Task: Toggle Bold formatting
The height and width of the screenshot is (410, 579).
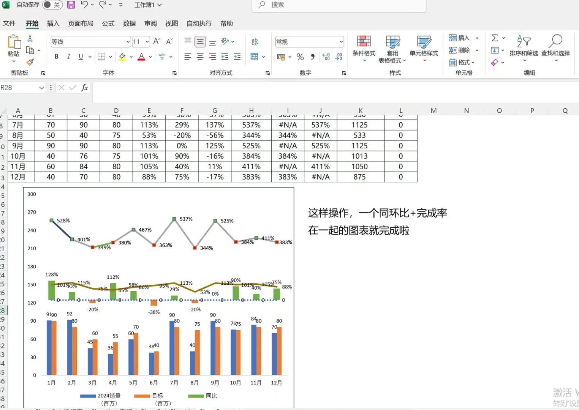Action: pos(56,57)
